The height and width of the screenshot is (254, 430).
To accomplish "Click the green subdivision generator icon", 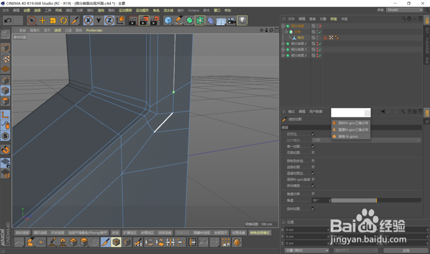I will pyautogui.click(x=190, y=21).
